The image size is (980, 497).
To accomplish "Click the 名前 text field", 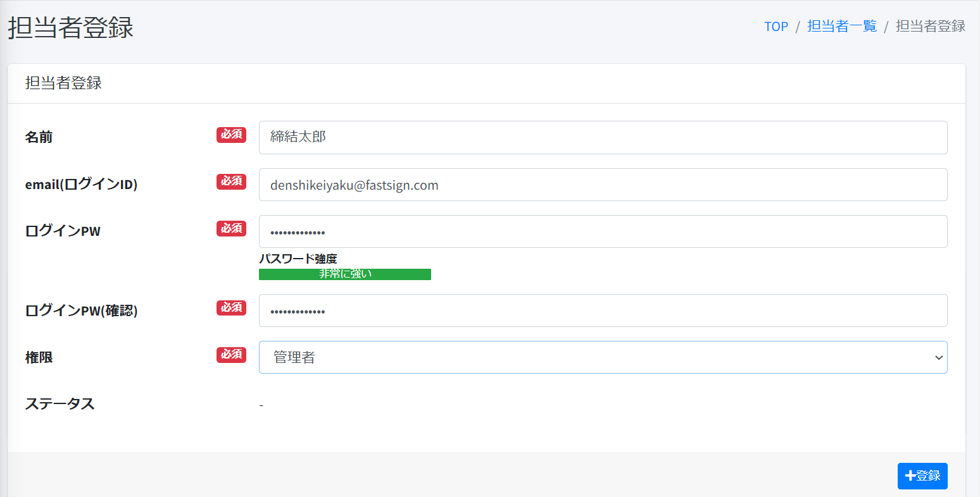I will [603, 137].
